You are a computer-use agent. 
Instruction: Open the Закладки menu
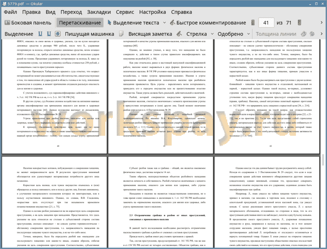pos(99,12)
